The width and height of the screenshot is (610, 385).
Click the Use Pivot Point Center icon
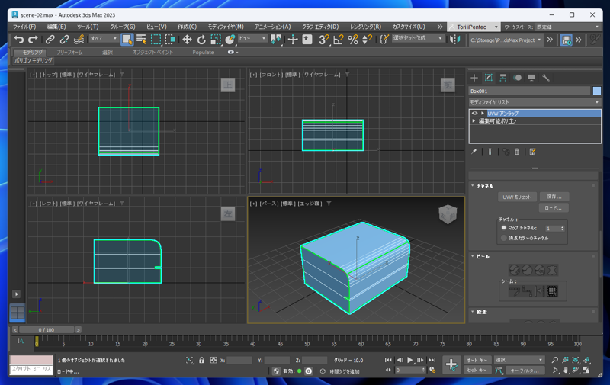coord(275,40)
